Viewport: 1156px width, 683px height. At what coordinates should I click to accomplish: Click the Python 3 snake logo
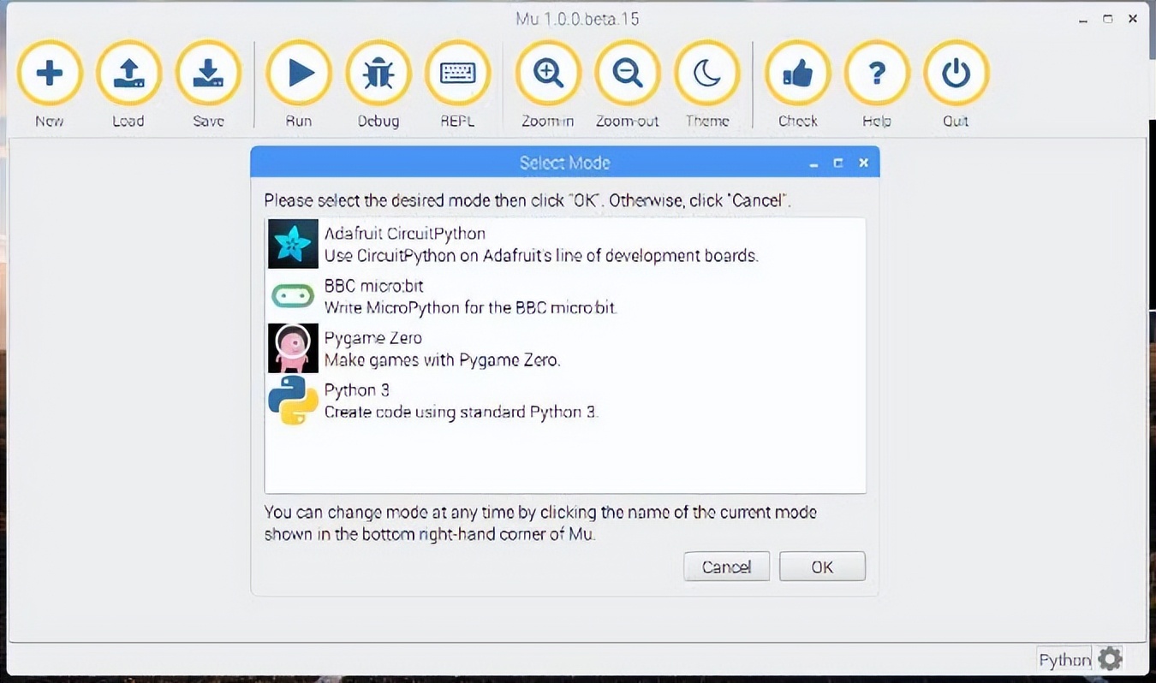point(293,401)
